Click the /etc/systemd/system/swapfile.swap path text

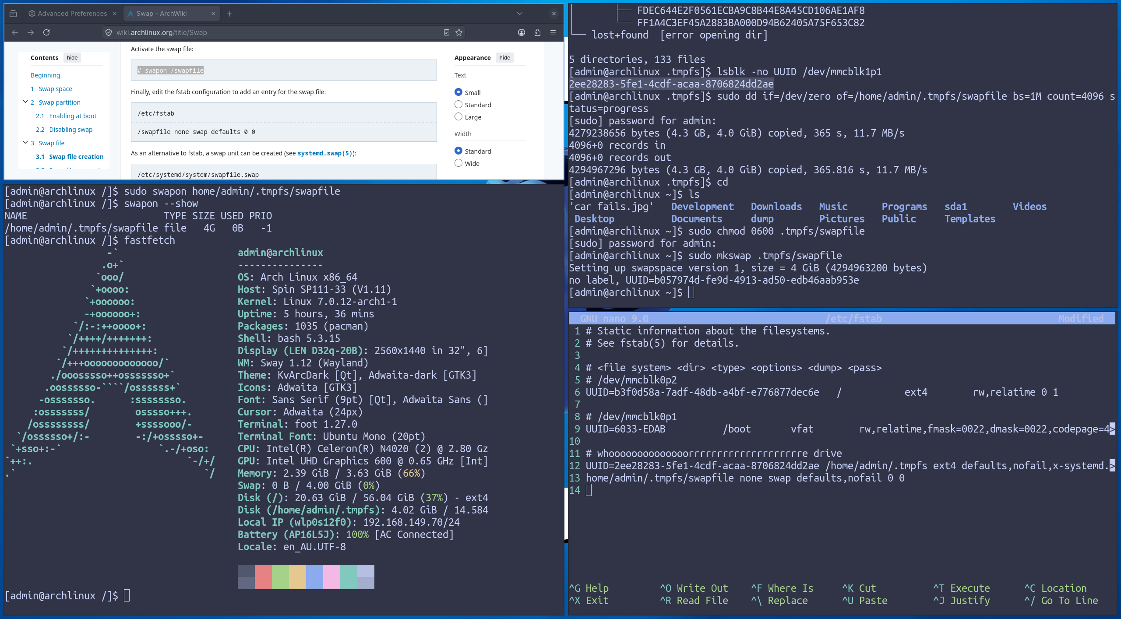click(198, 175)
